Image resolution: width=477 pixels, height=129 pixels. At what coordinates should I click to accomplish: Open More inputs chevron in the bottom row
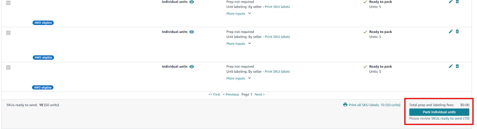pos(250,78)
